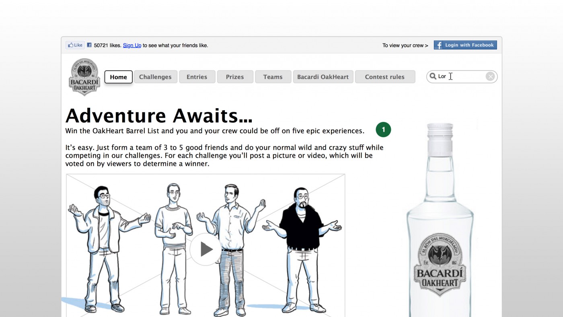The image size is (563, 317).
Task: View the Contest rules tab
Action: [x=385, y=77]
